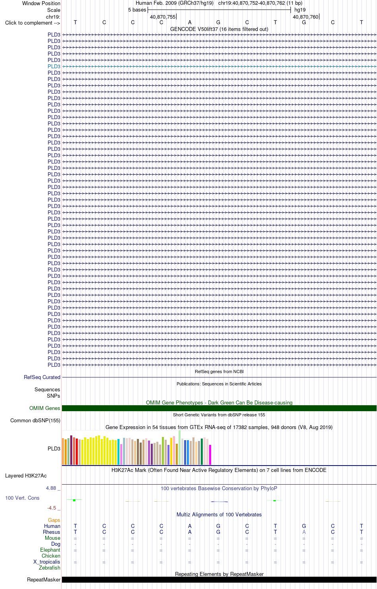Viewport: 377px width, 589px height.
Task: Select the Human alignment row label
Action: [x=52, y=526]
